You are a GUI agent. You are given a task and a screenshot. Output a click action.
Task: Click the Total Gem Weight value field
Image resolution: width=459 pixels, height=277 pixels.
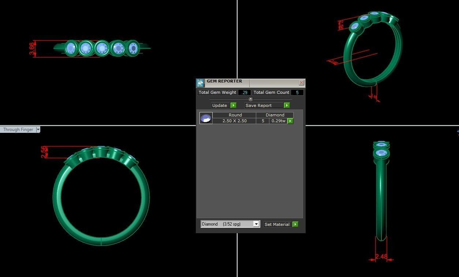click(x=244, y=92)
